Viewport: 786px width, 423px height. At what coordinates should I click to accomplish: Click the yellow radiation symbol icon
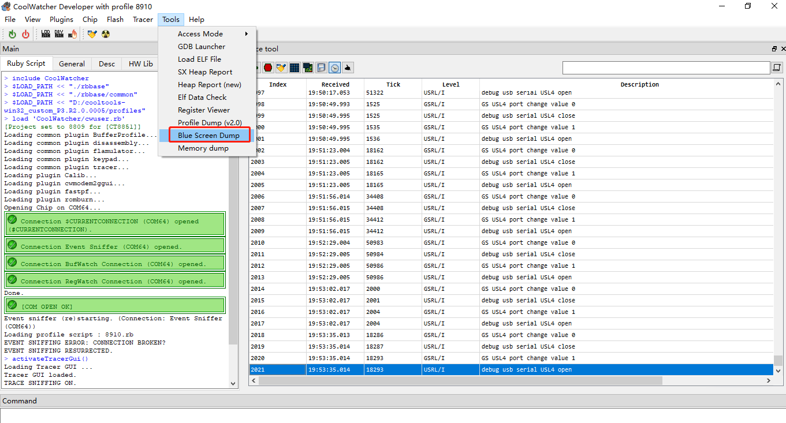pyautogui.click(x=106, y=35)
